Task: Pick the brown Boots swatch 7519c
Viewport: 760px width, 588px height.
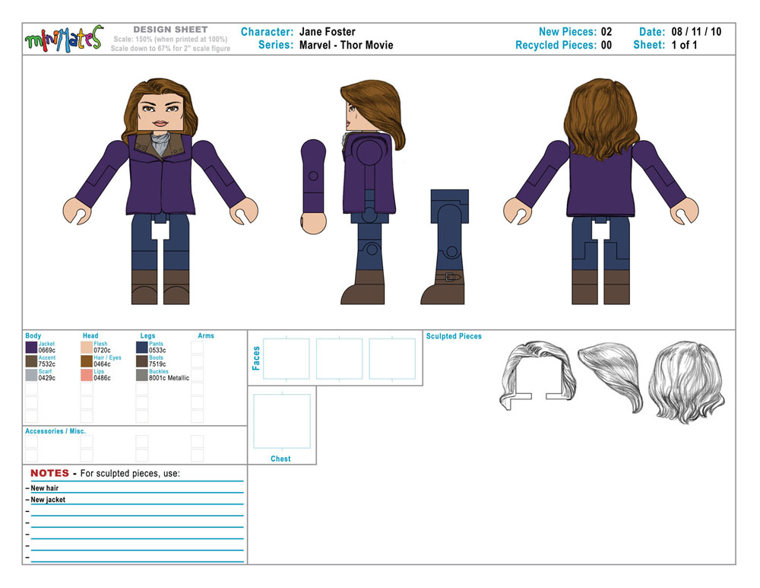Action: coord(142,361)
